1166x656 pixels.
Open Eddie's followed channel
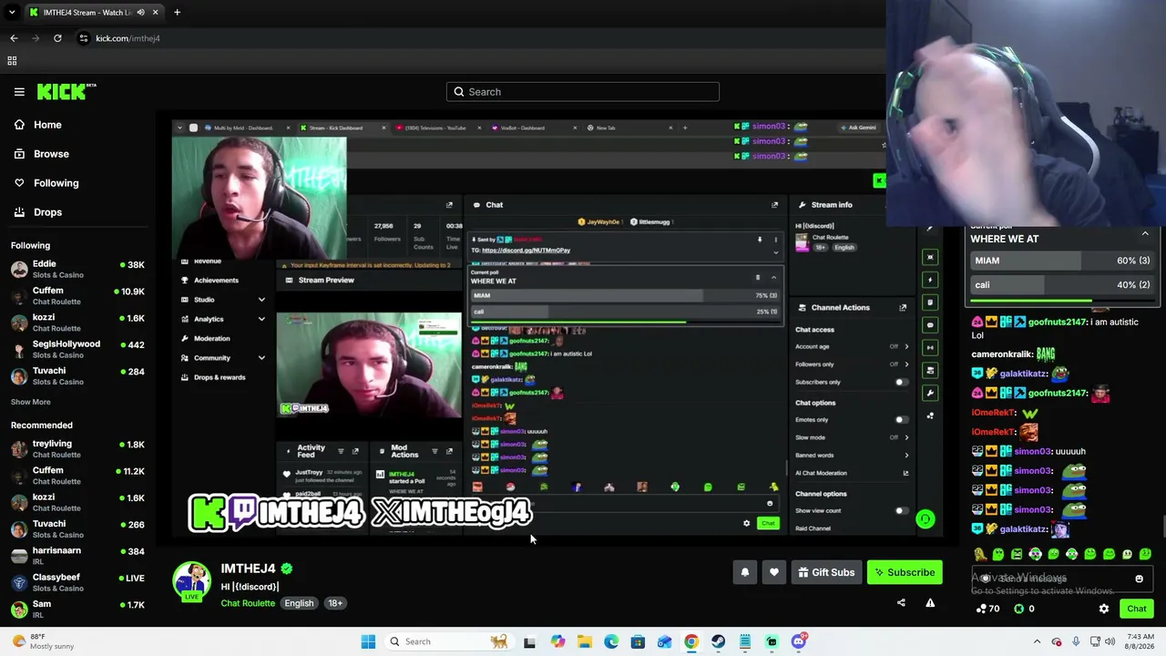pyautogui.click(x=77, y=269)
